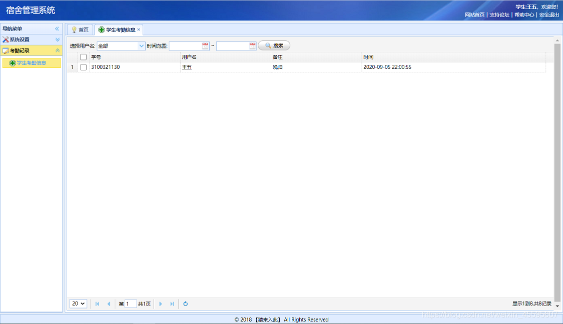Viewport: 563px width, 324px height.
Task: Open the page size dropdown showing 20
Action: (x=78, y=304)
